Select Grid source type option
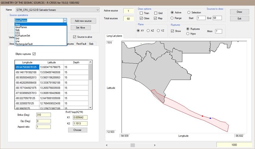The image size is (255, 149). (x=41, y=38)
